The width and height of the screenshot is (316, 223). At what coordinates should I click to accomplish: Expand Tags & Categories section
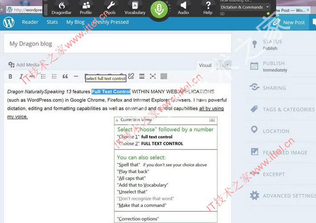coord(281,109)
